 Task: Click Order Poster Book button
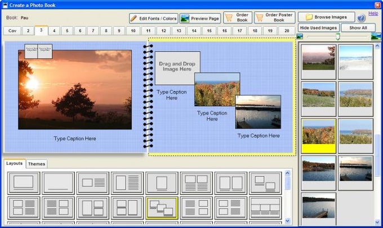[x=274, y=17]
